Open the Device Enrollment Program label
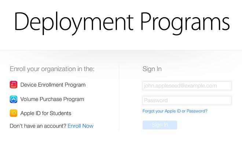 (x=53, y=85)
